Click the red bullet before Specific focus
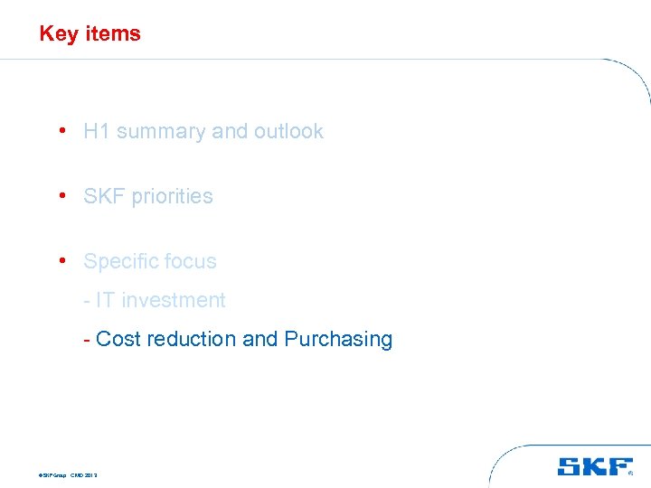The width and height of the screenshot is (651, 488). 60,260
